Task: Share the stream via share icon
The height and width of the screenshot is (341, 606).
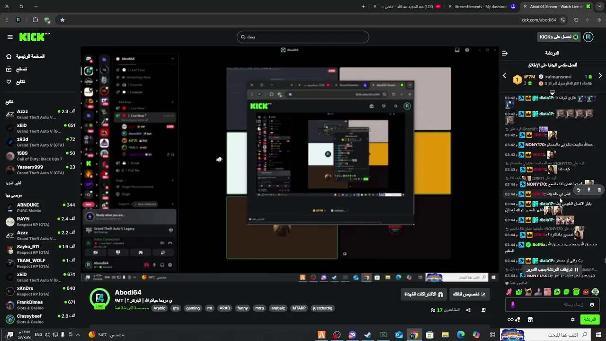Action: [468, 310]
